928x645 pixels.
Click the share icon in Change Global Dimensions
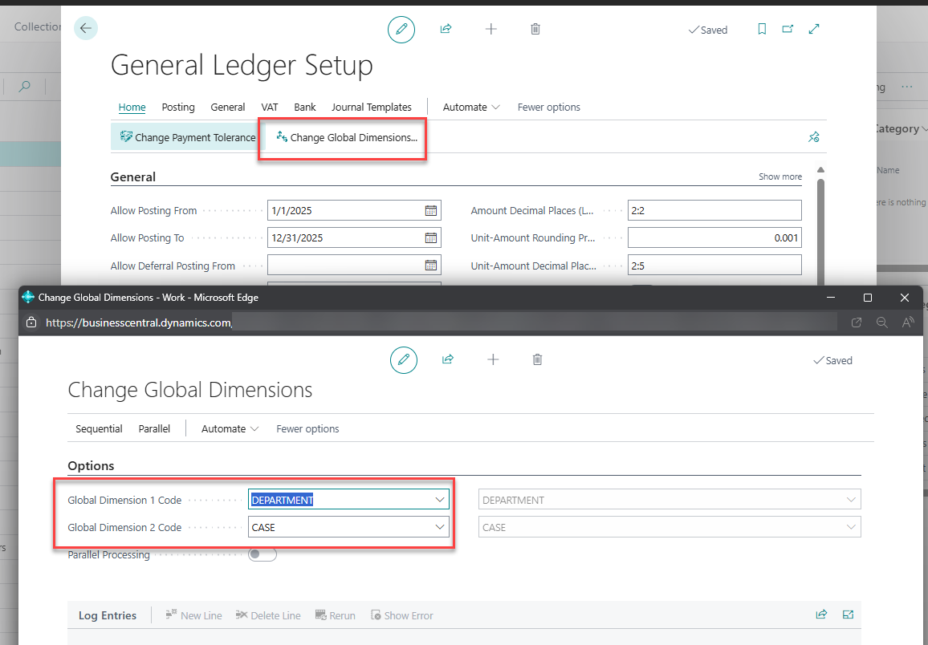point(448,360)
